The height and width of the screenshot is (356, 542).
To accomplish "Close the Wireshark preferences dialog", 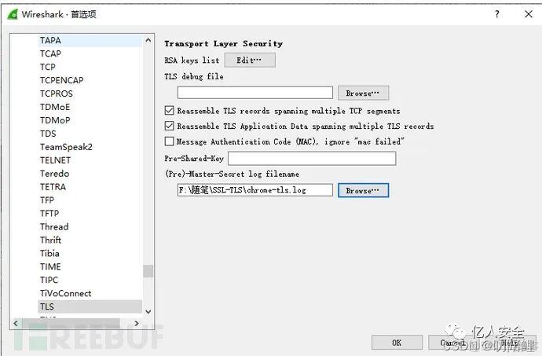I will click(x=529, y=14).
